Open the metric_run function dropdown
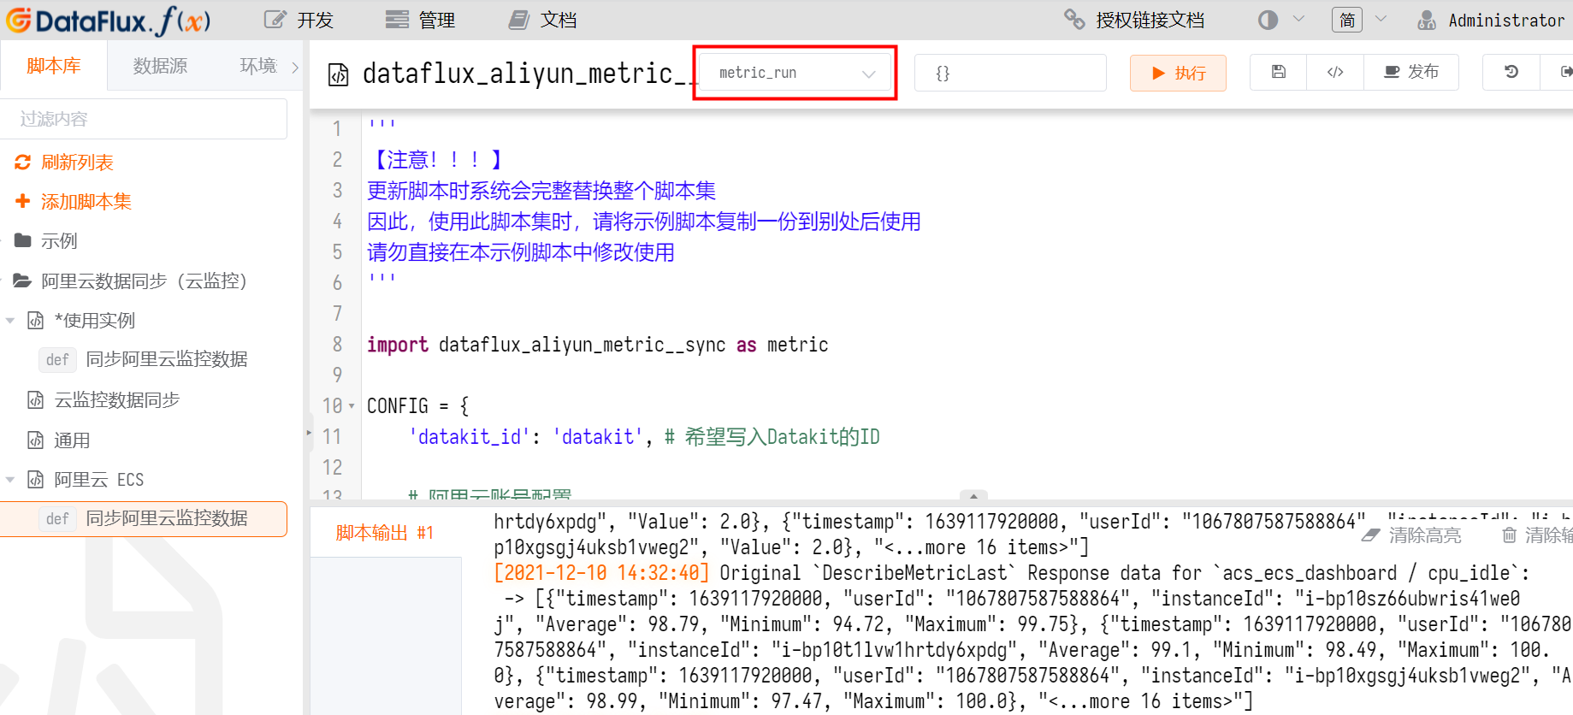 point(795,73)
